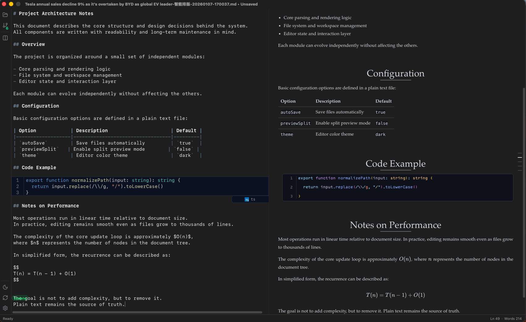
Task: Click line number 2 in the editor code block
Action: pyautogui.click(x=17, y=186)
